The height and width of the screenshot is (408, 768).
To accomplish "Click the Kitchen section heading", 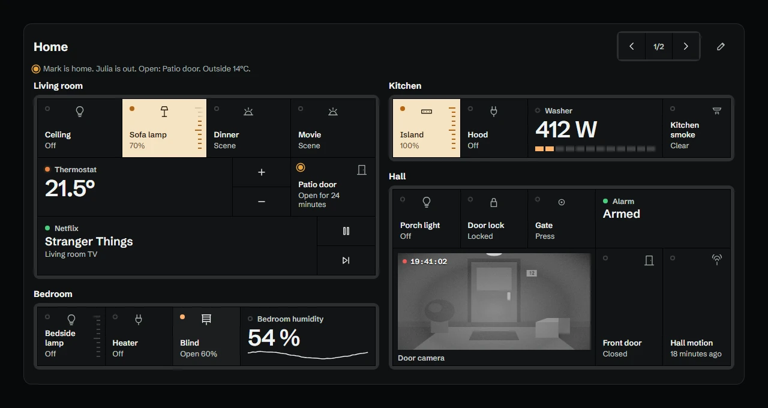I will 405,86.
